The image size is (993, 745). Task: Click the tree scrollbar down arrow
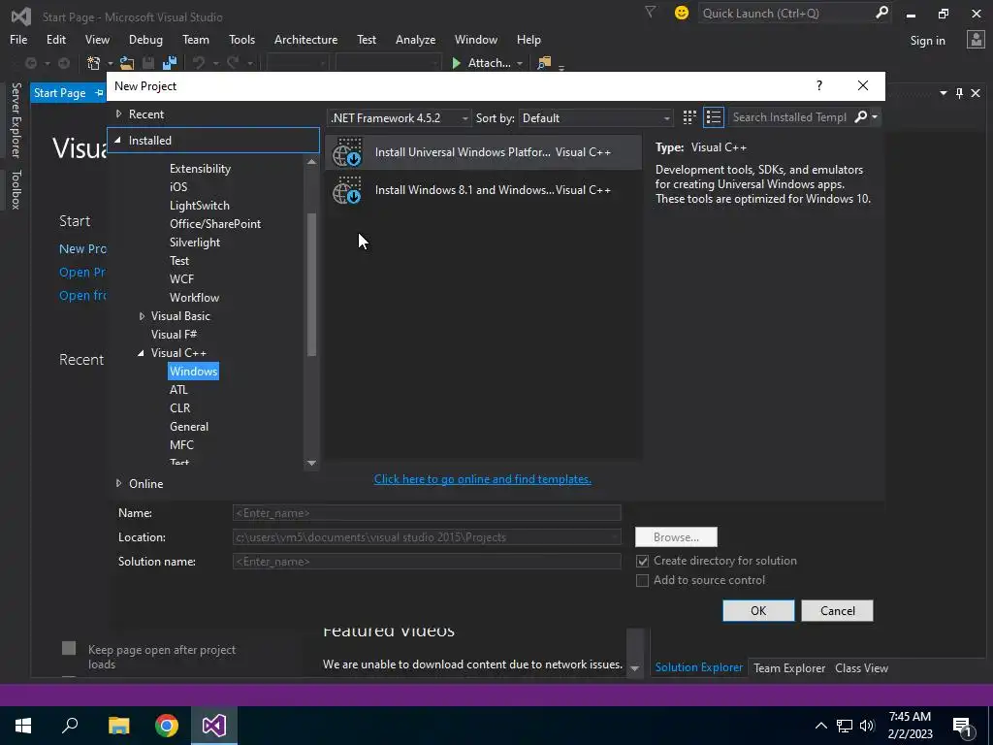tap(311, 463)
